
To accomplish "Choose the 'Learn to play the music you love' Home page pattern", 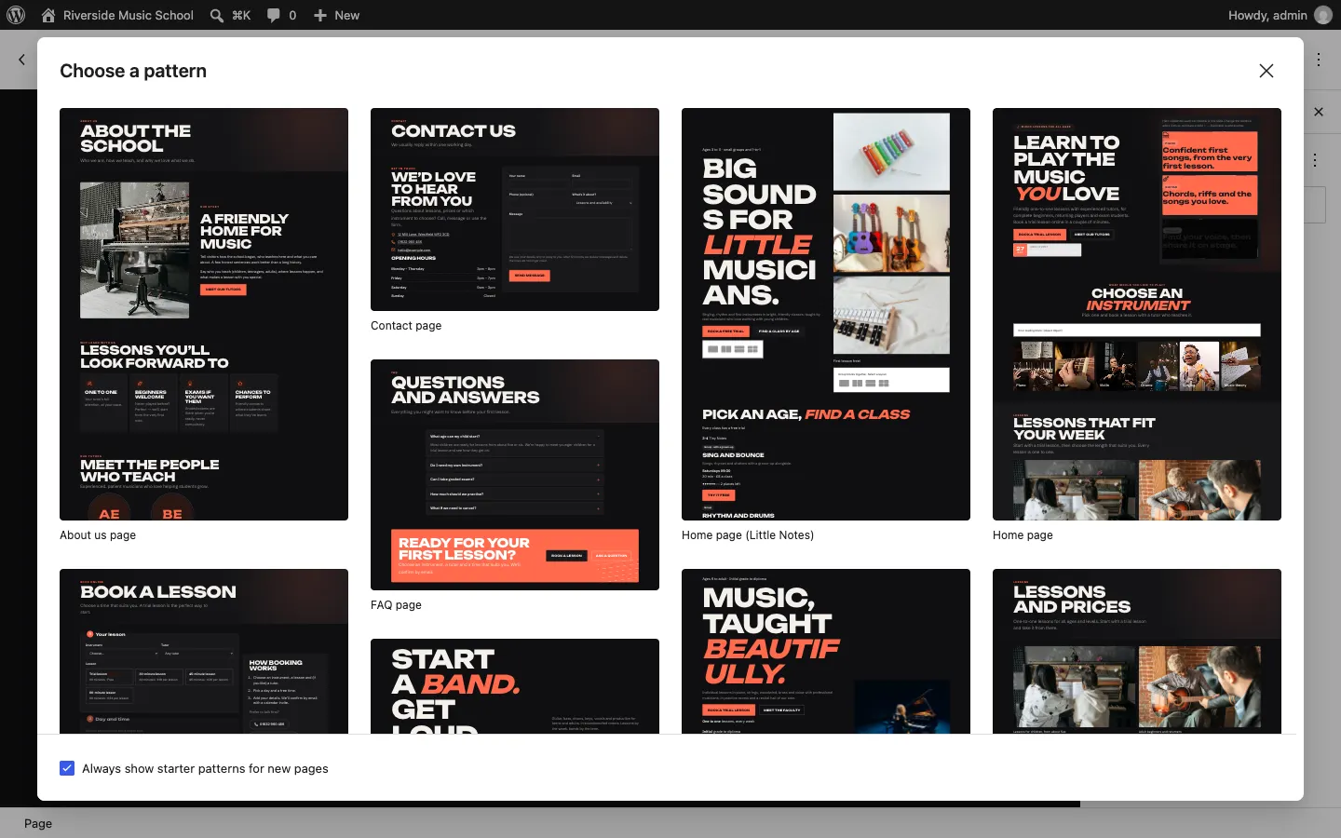I will tap(1137, 315).
